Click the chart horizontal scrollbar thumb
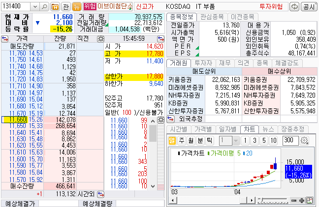This screenshot has width=319, height=207. (244, 201)
